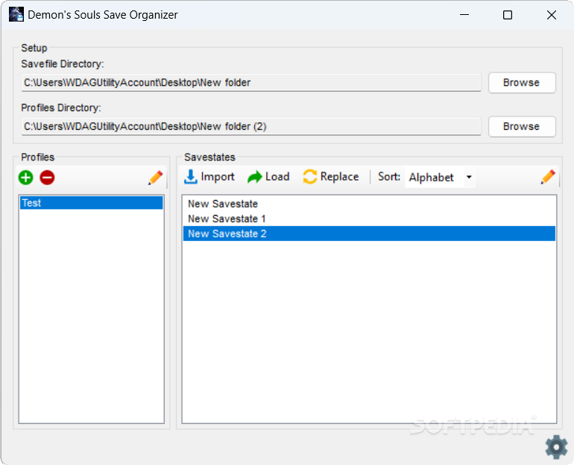Open the Sort Alphabet dropdown
The image size is (574, 465).
point(440,178)
